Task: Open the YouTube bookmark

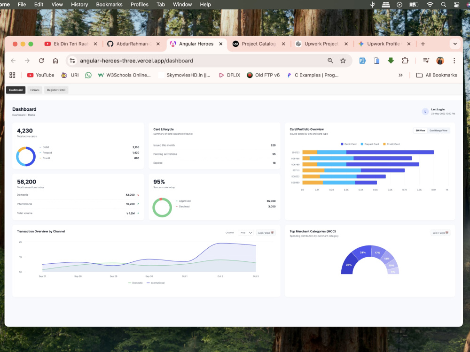Action: [41, 75]
